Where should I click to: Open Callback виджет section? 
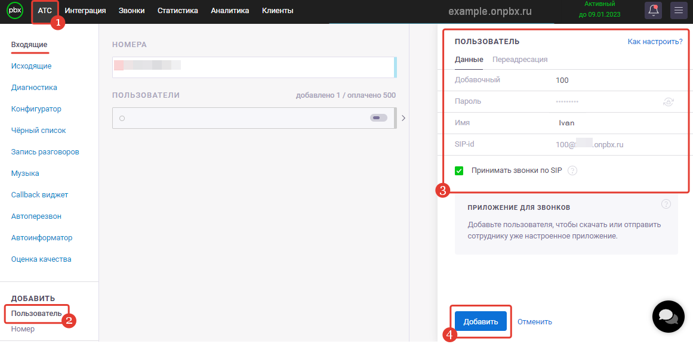(x=39, y=194)
